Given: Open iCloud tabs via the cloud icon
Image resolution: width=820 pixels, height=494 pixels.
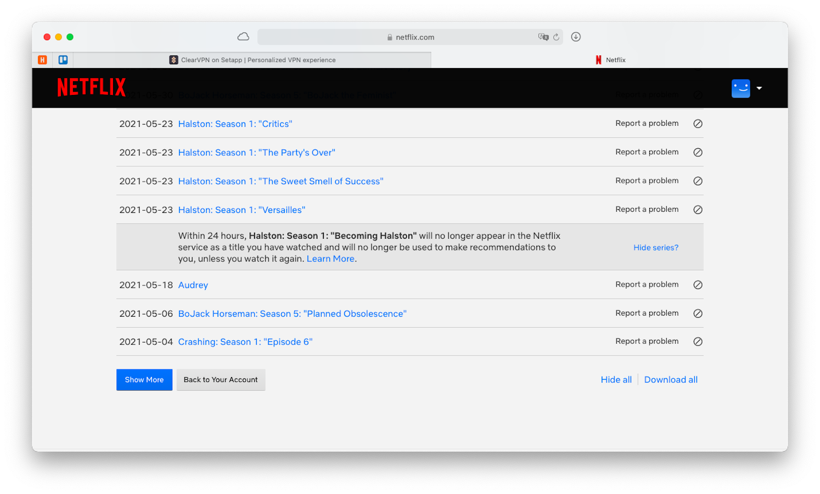Looking at the screenshot, I should click(x=243, y=36).
